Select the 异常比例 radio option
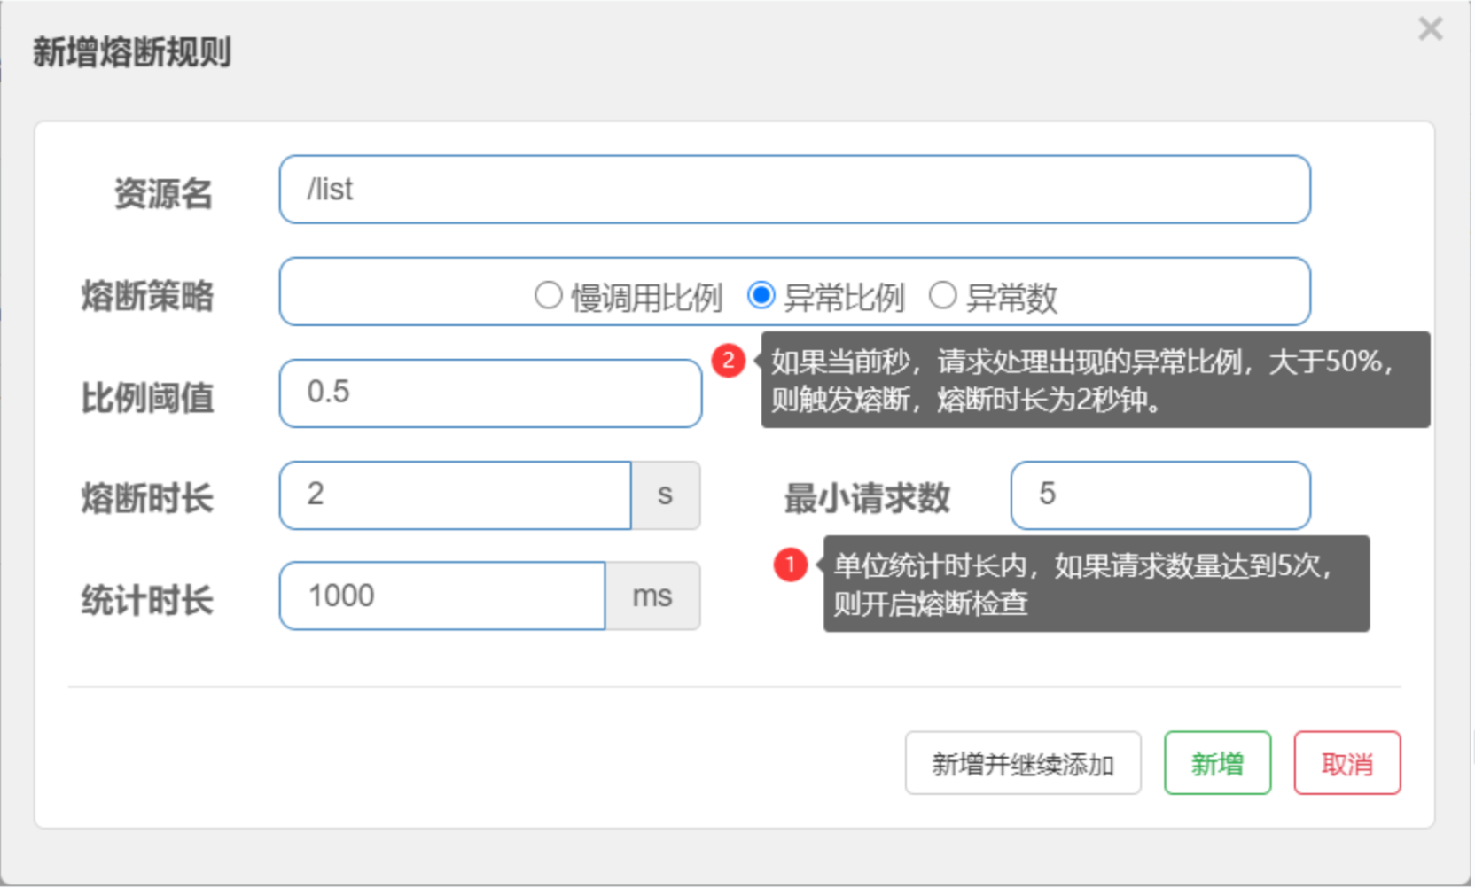Image resolution: width=1475 pixels, height=888 pixels. [761, 295]
